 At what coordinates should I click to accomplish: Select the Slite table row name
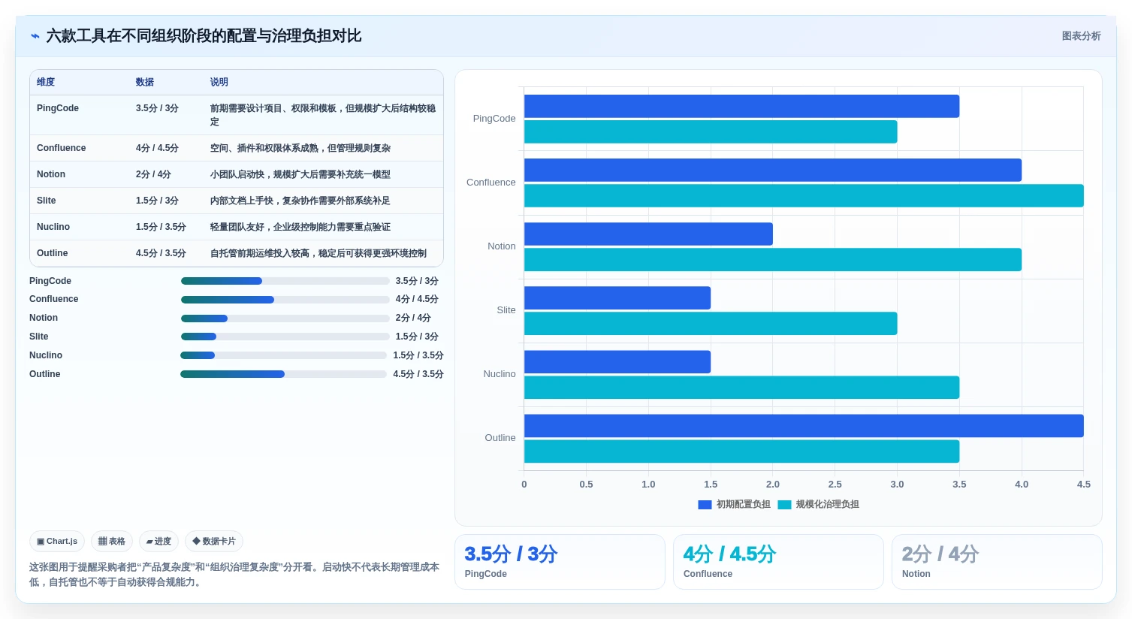coord(47,201)
